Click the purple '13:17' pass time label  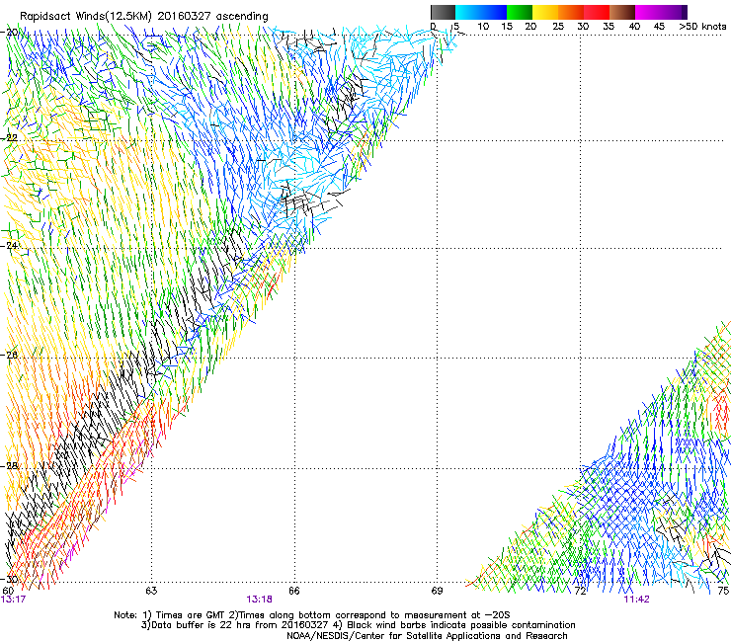tap(13, 600)
